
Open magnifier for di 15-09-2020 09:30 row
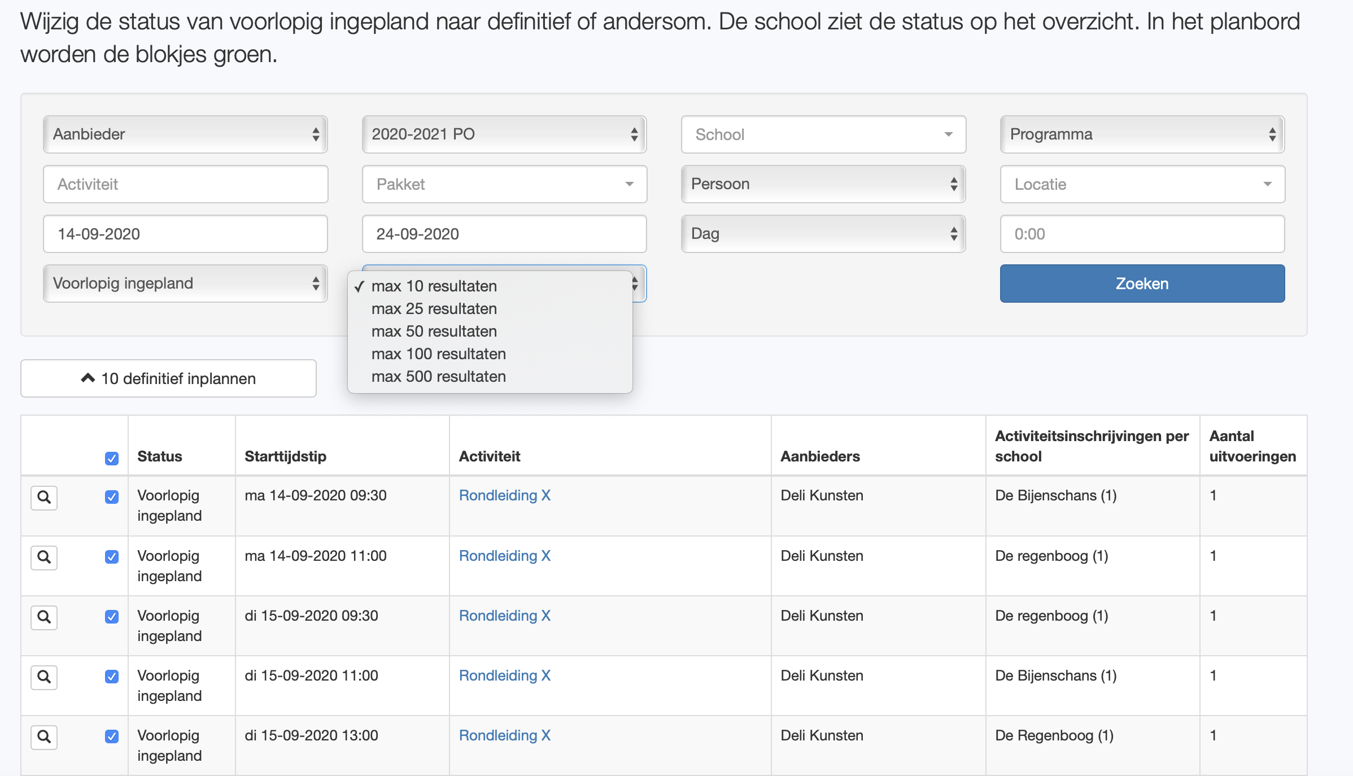44,617
